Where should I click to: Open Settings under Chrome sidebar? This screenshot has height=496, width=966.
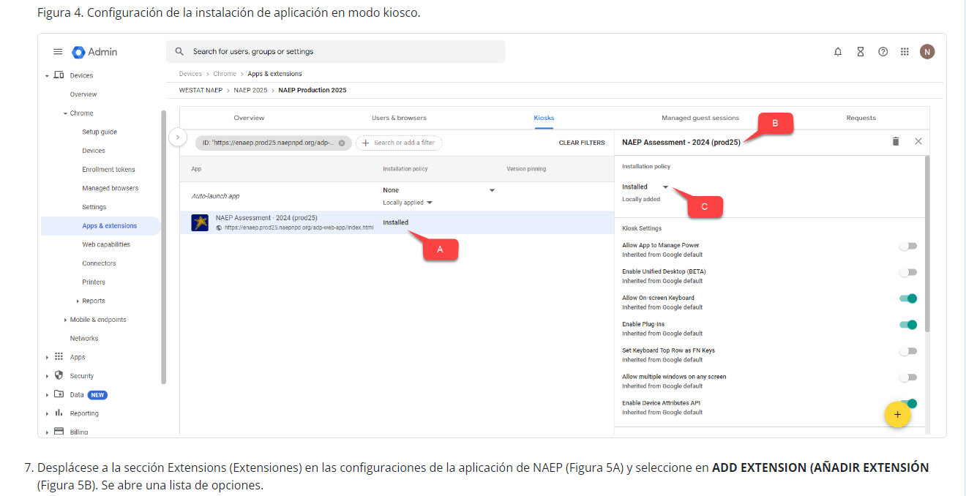(x=94, y=207)
